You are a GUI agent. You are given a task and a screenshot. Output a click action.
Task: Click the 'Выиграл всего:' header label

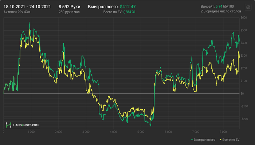[x=103, y=7]
